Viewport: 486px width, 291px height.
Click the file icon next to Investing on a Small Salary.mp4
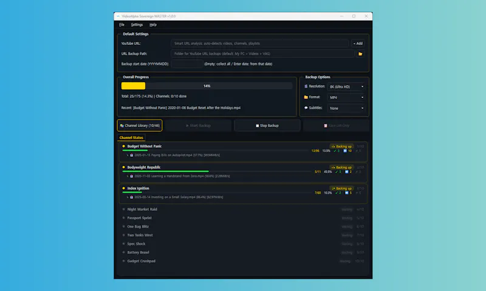click(x=131, y=197)
